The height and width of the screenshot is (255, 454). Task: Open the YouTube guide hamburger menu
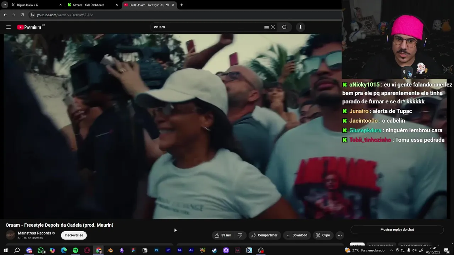[9, 27]
